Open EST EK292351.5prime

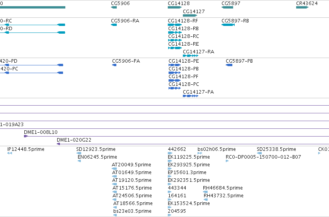tap(189, 180)
